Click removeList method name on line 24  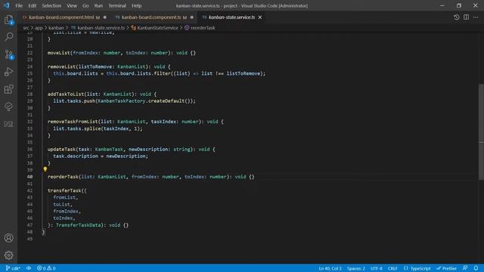tap(62, 66)
